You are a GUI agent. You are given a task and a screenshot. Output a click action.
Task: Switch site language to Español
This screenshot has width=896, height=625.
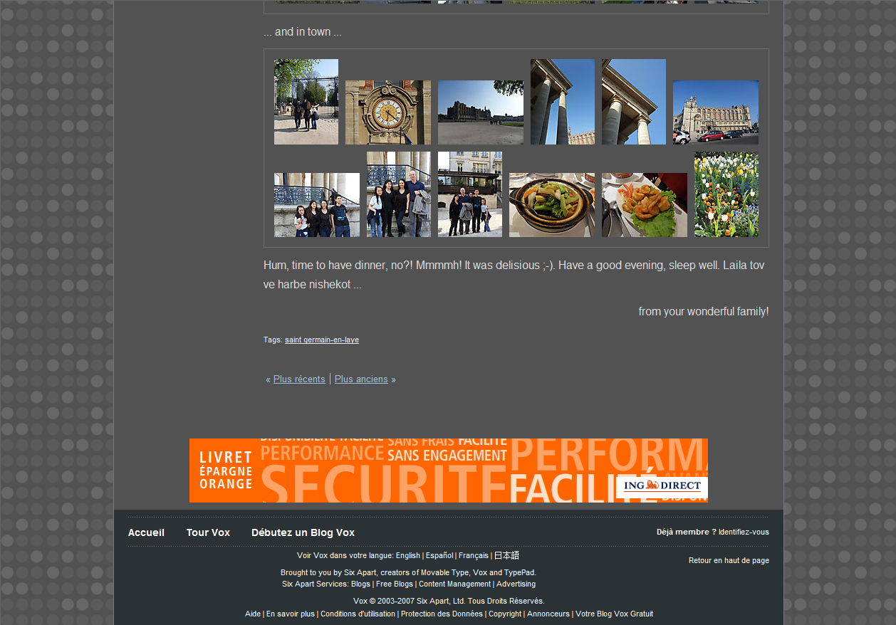point(439,556)
